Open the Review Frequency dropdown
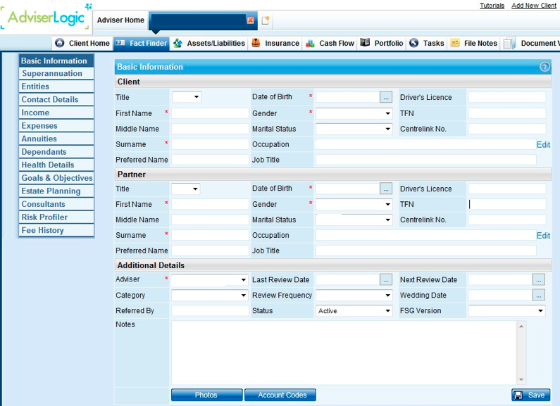 coord(354,295)
